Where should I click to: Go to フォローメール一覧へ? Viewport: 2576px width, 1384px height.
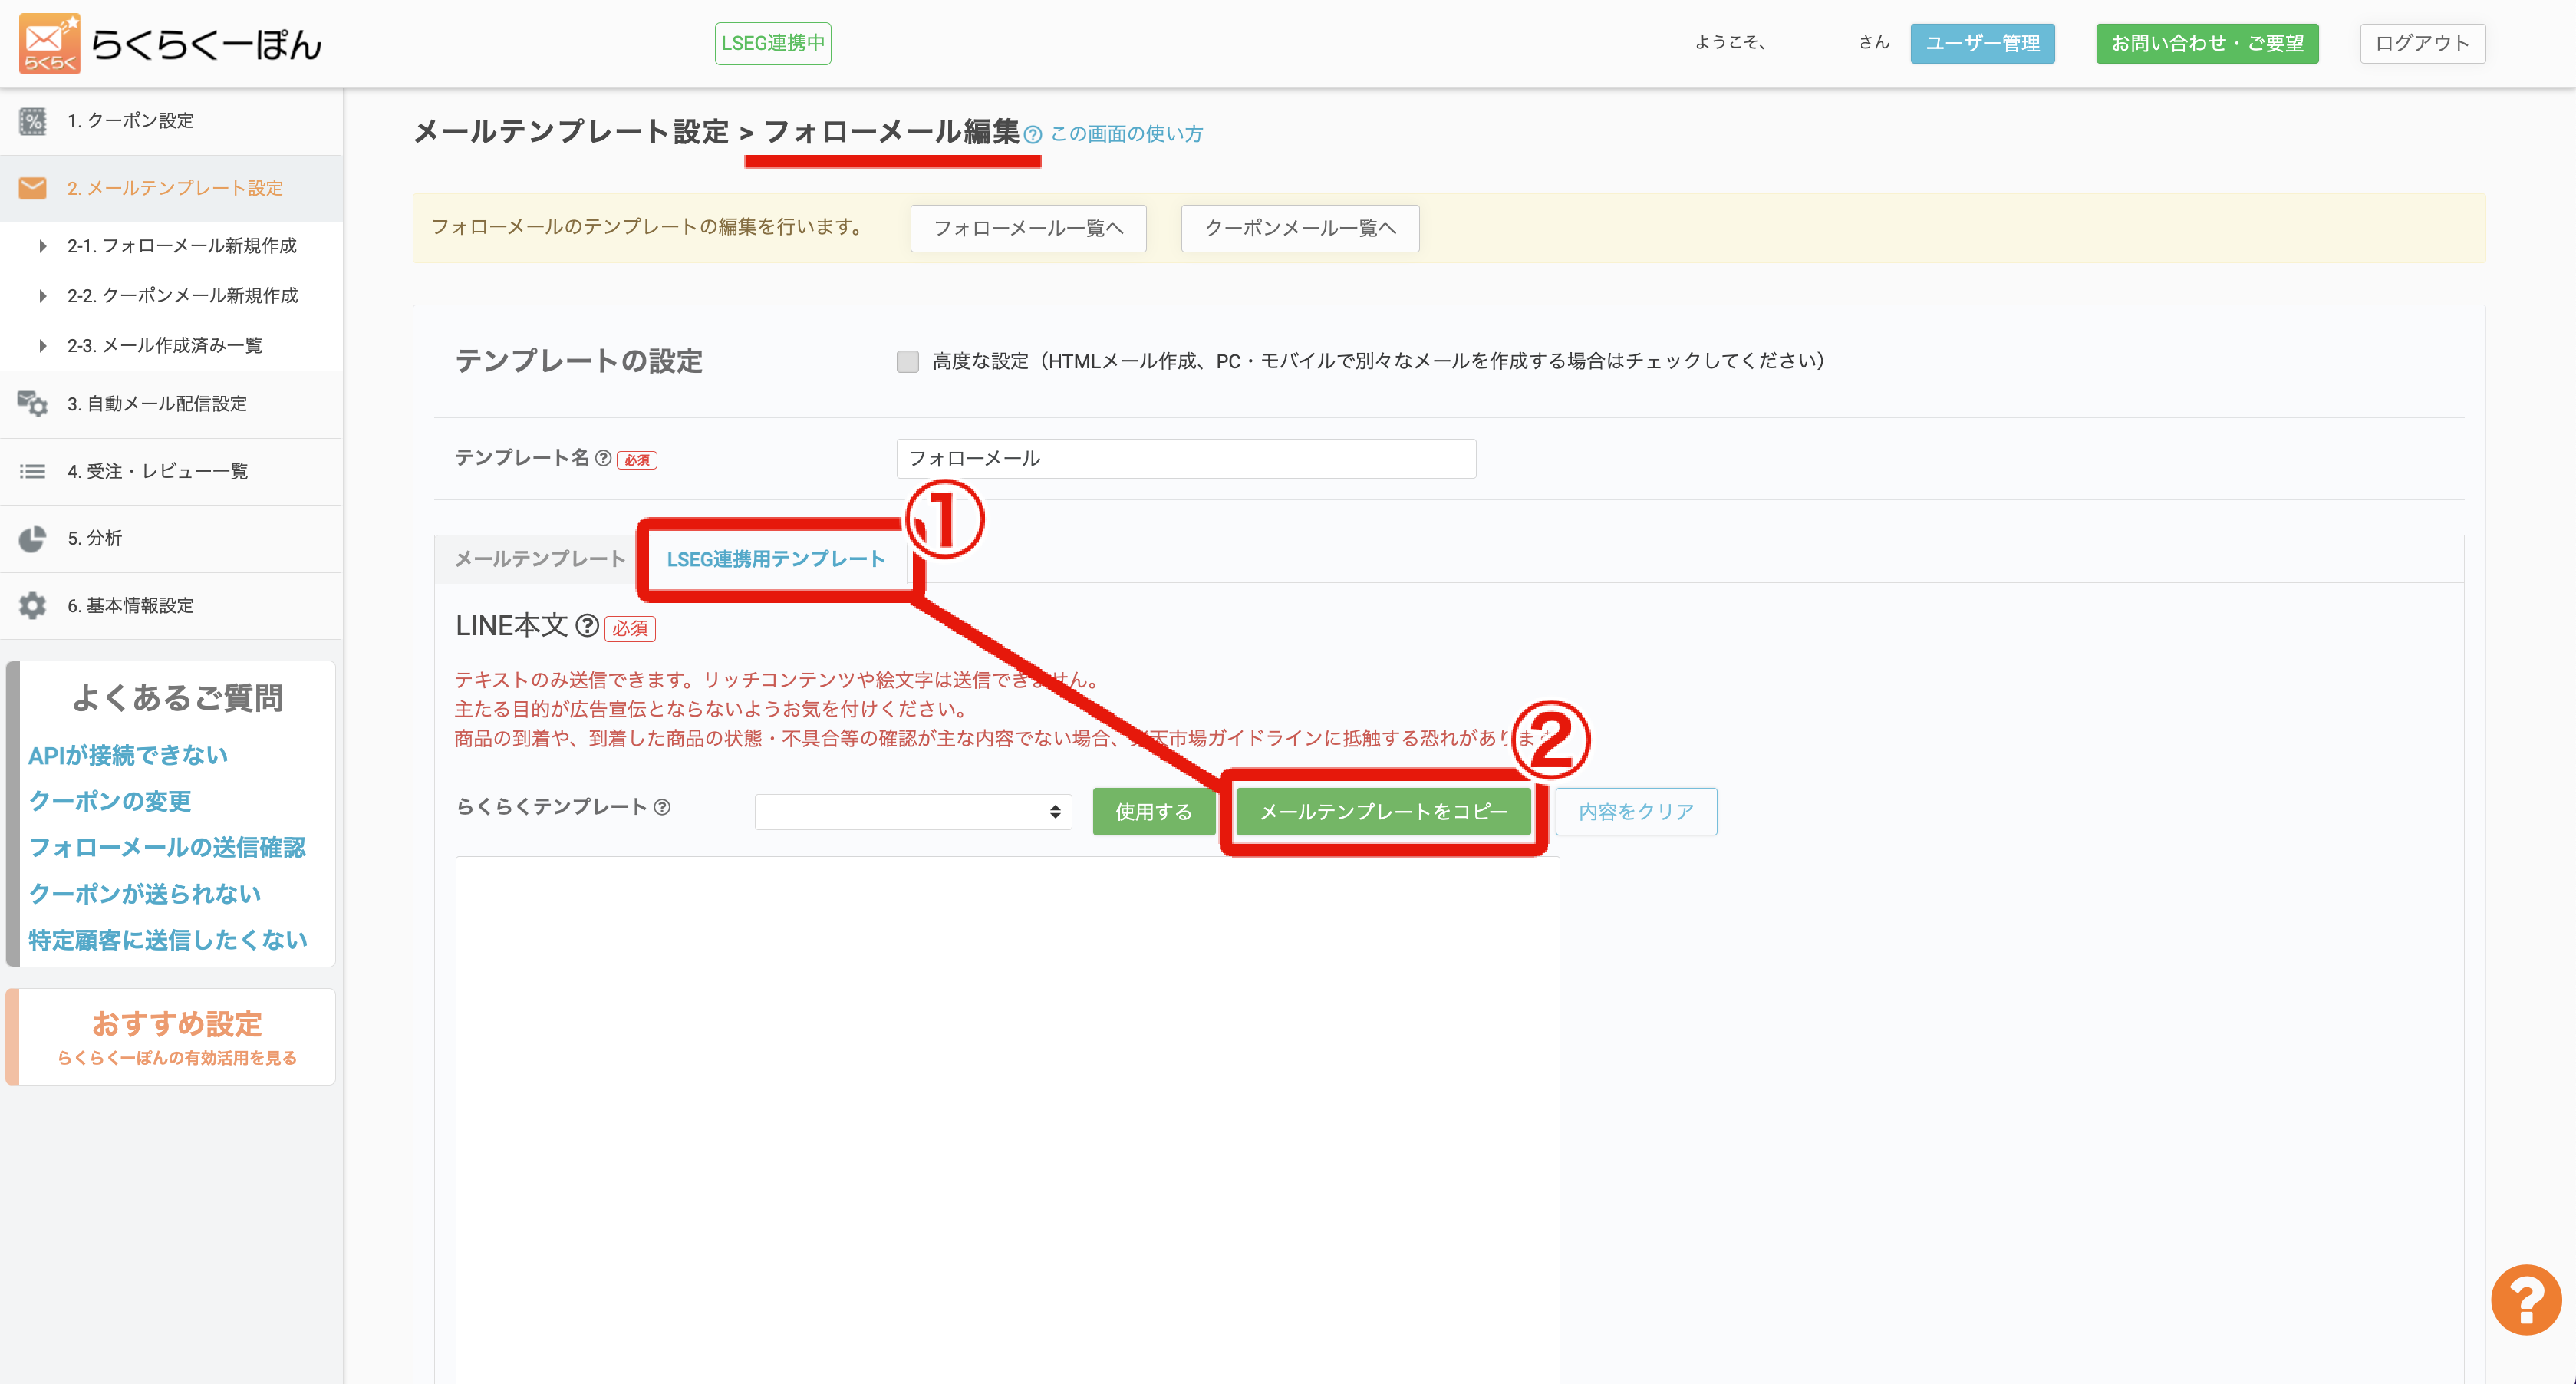point(1028,228)
